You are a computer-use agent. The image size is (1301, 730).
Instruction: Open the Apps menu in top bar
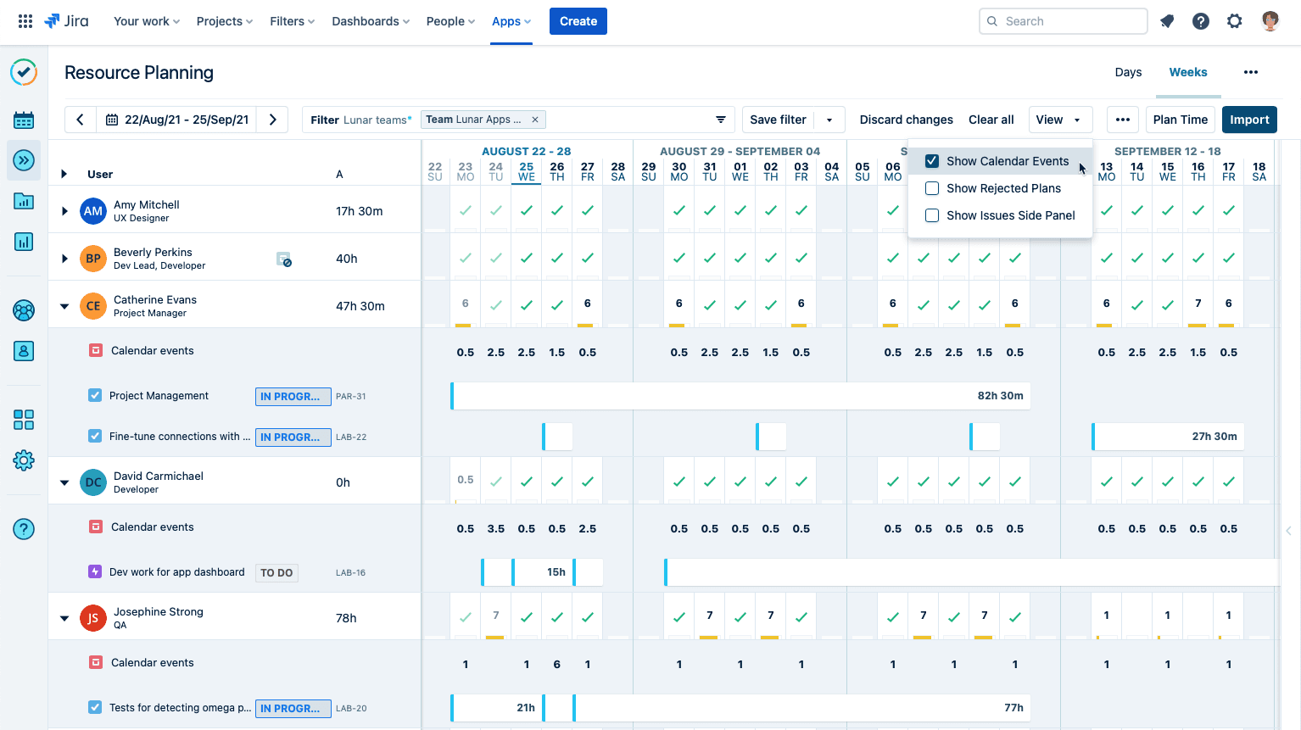click(x=510, y=21)
